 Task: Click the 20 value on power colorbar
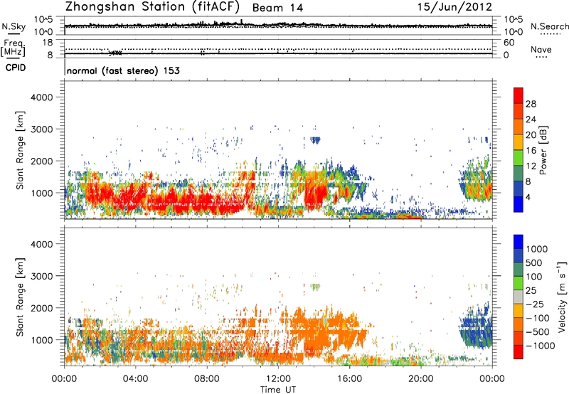point(531,135)
